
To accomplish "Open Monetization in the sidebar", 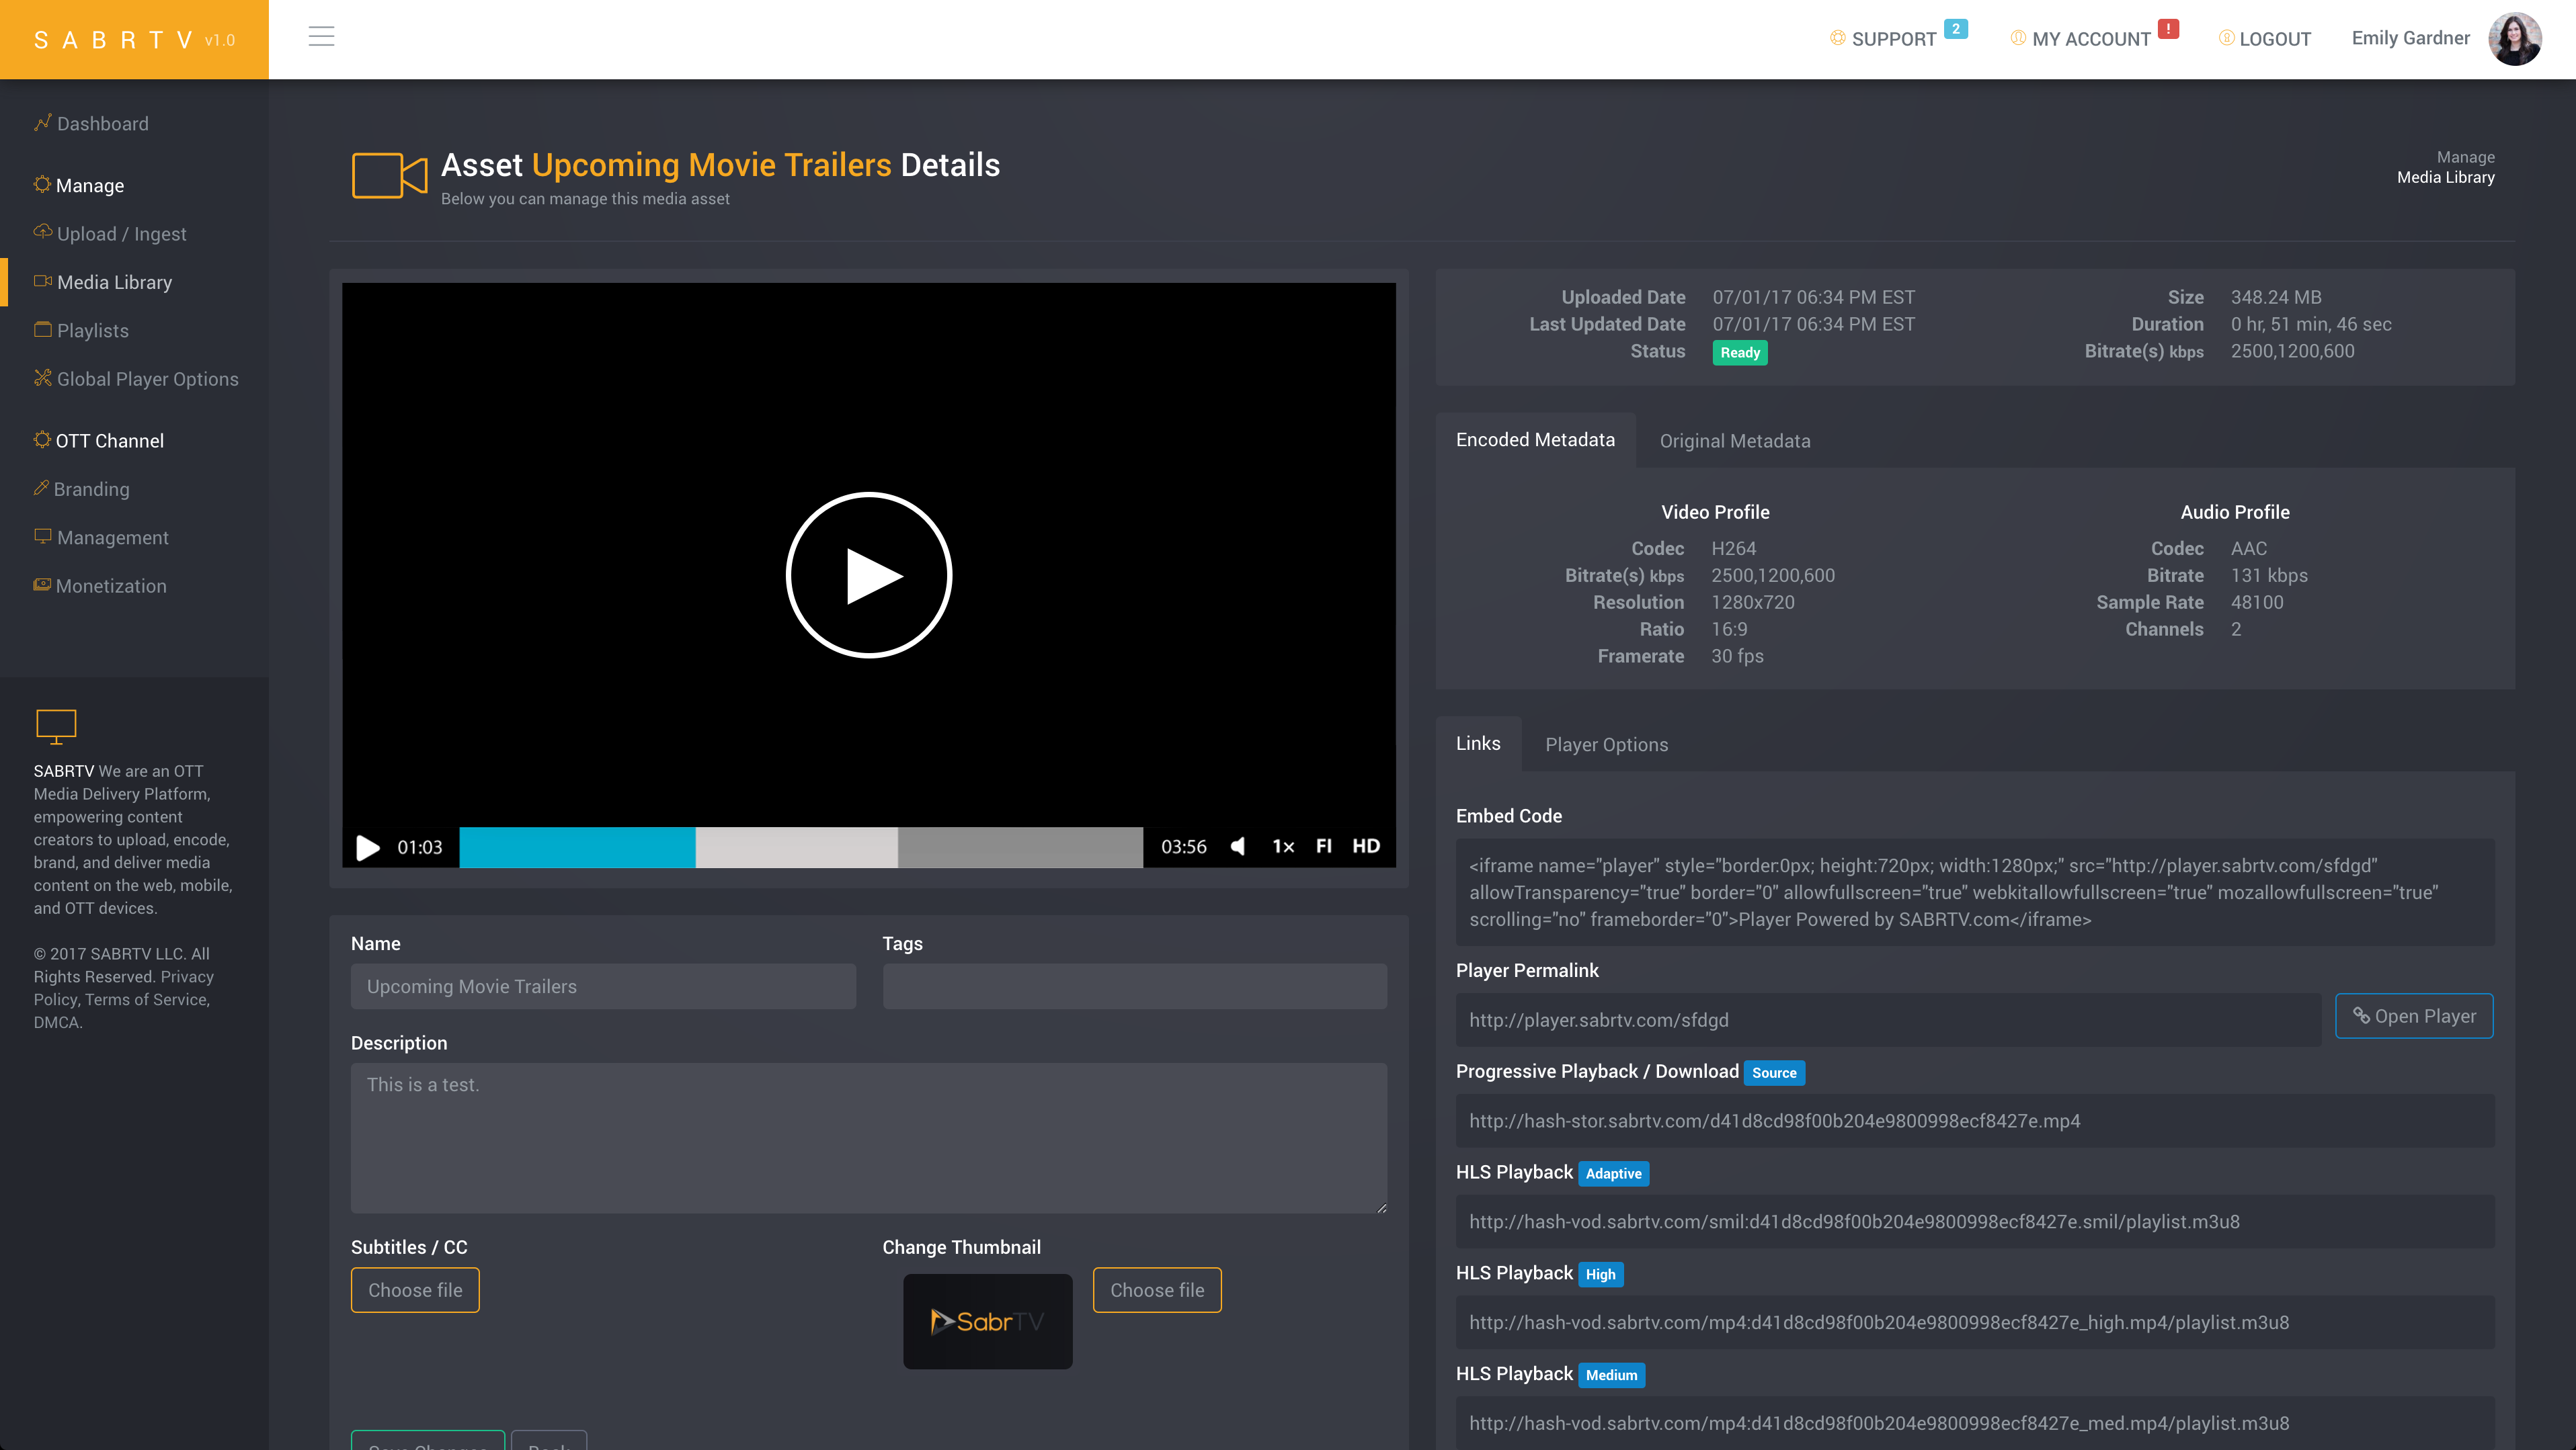I will [x=111, y=587].
